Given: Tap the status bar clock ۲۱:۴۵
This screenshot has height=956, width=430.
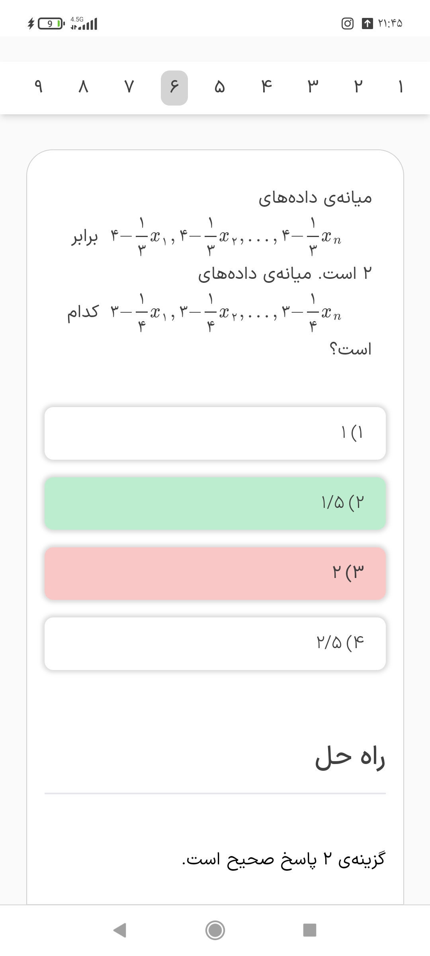Looking at the screenshot, I should tap(390, 24).
